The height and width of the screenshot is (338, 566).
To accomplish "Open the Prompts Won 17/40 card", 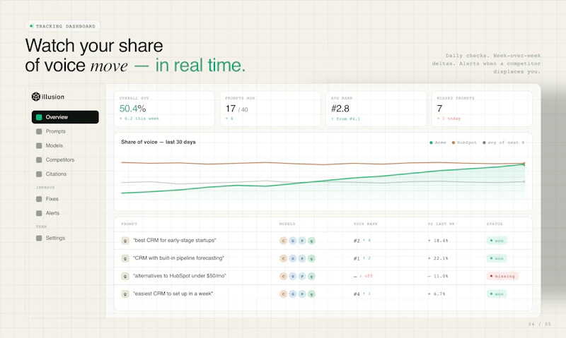I will pyautogui.click(x=270, y=109).
